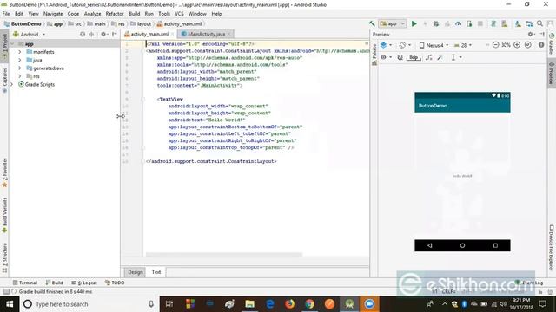Close the activity_main.xml tab
This screenshot has width=556, height=312.
click(x=173, y=34)
